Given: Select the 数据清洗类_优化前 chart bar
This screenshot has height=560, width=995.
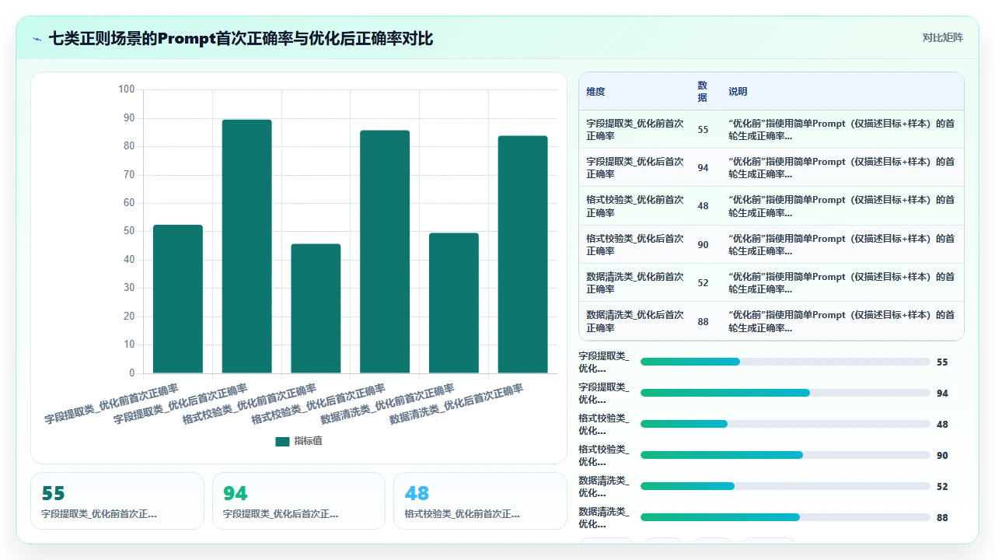Looking at the screenshot, I should [x=454, y=303].
